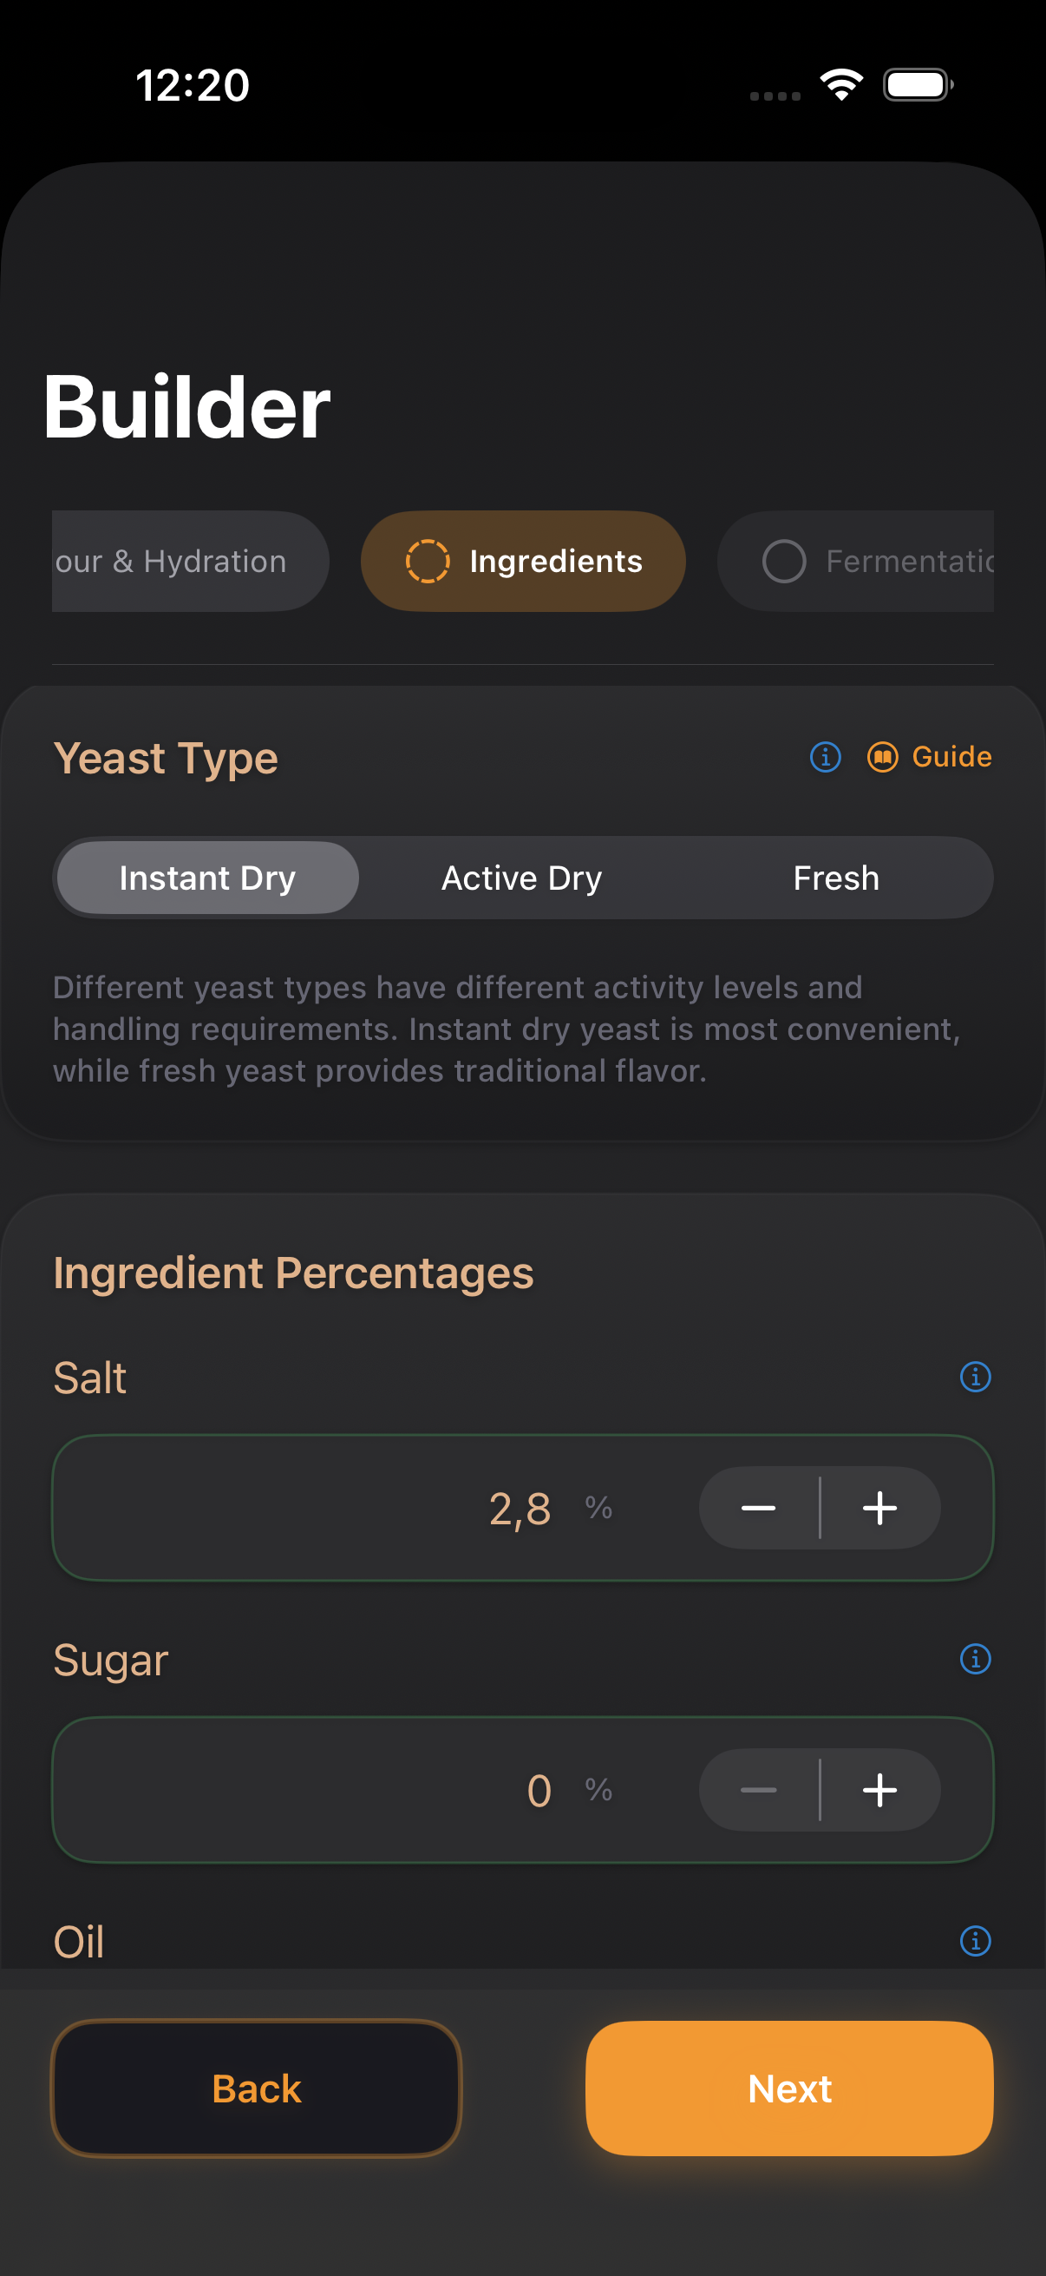Open the Yeast Type info tooltip
This screenshot has width=1046, height=2276.
[x=825, y=757]
